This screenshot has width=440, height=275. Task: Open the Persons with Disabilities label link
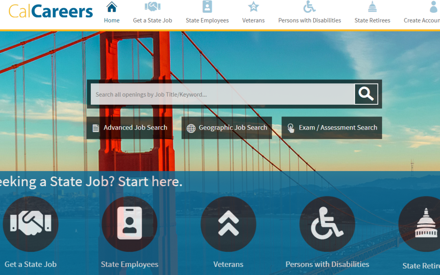tap(327, 264)
